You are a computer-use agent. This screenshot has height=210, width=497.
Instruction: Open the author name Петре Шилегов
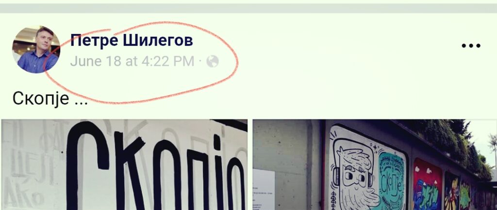coord(132,41)
